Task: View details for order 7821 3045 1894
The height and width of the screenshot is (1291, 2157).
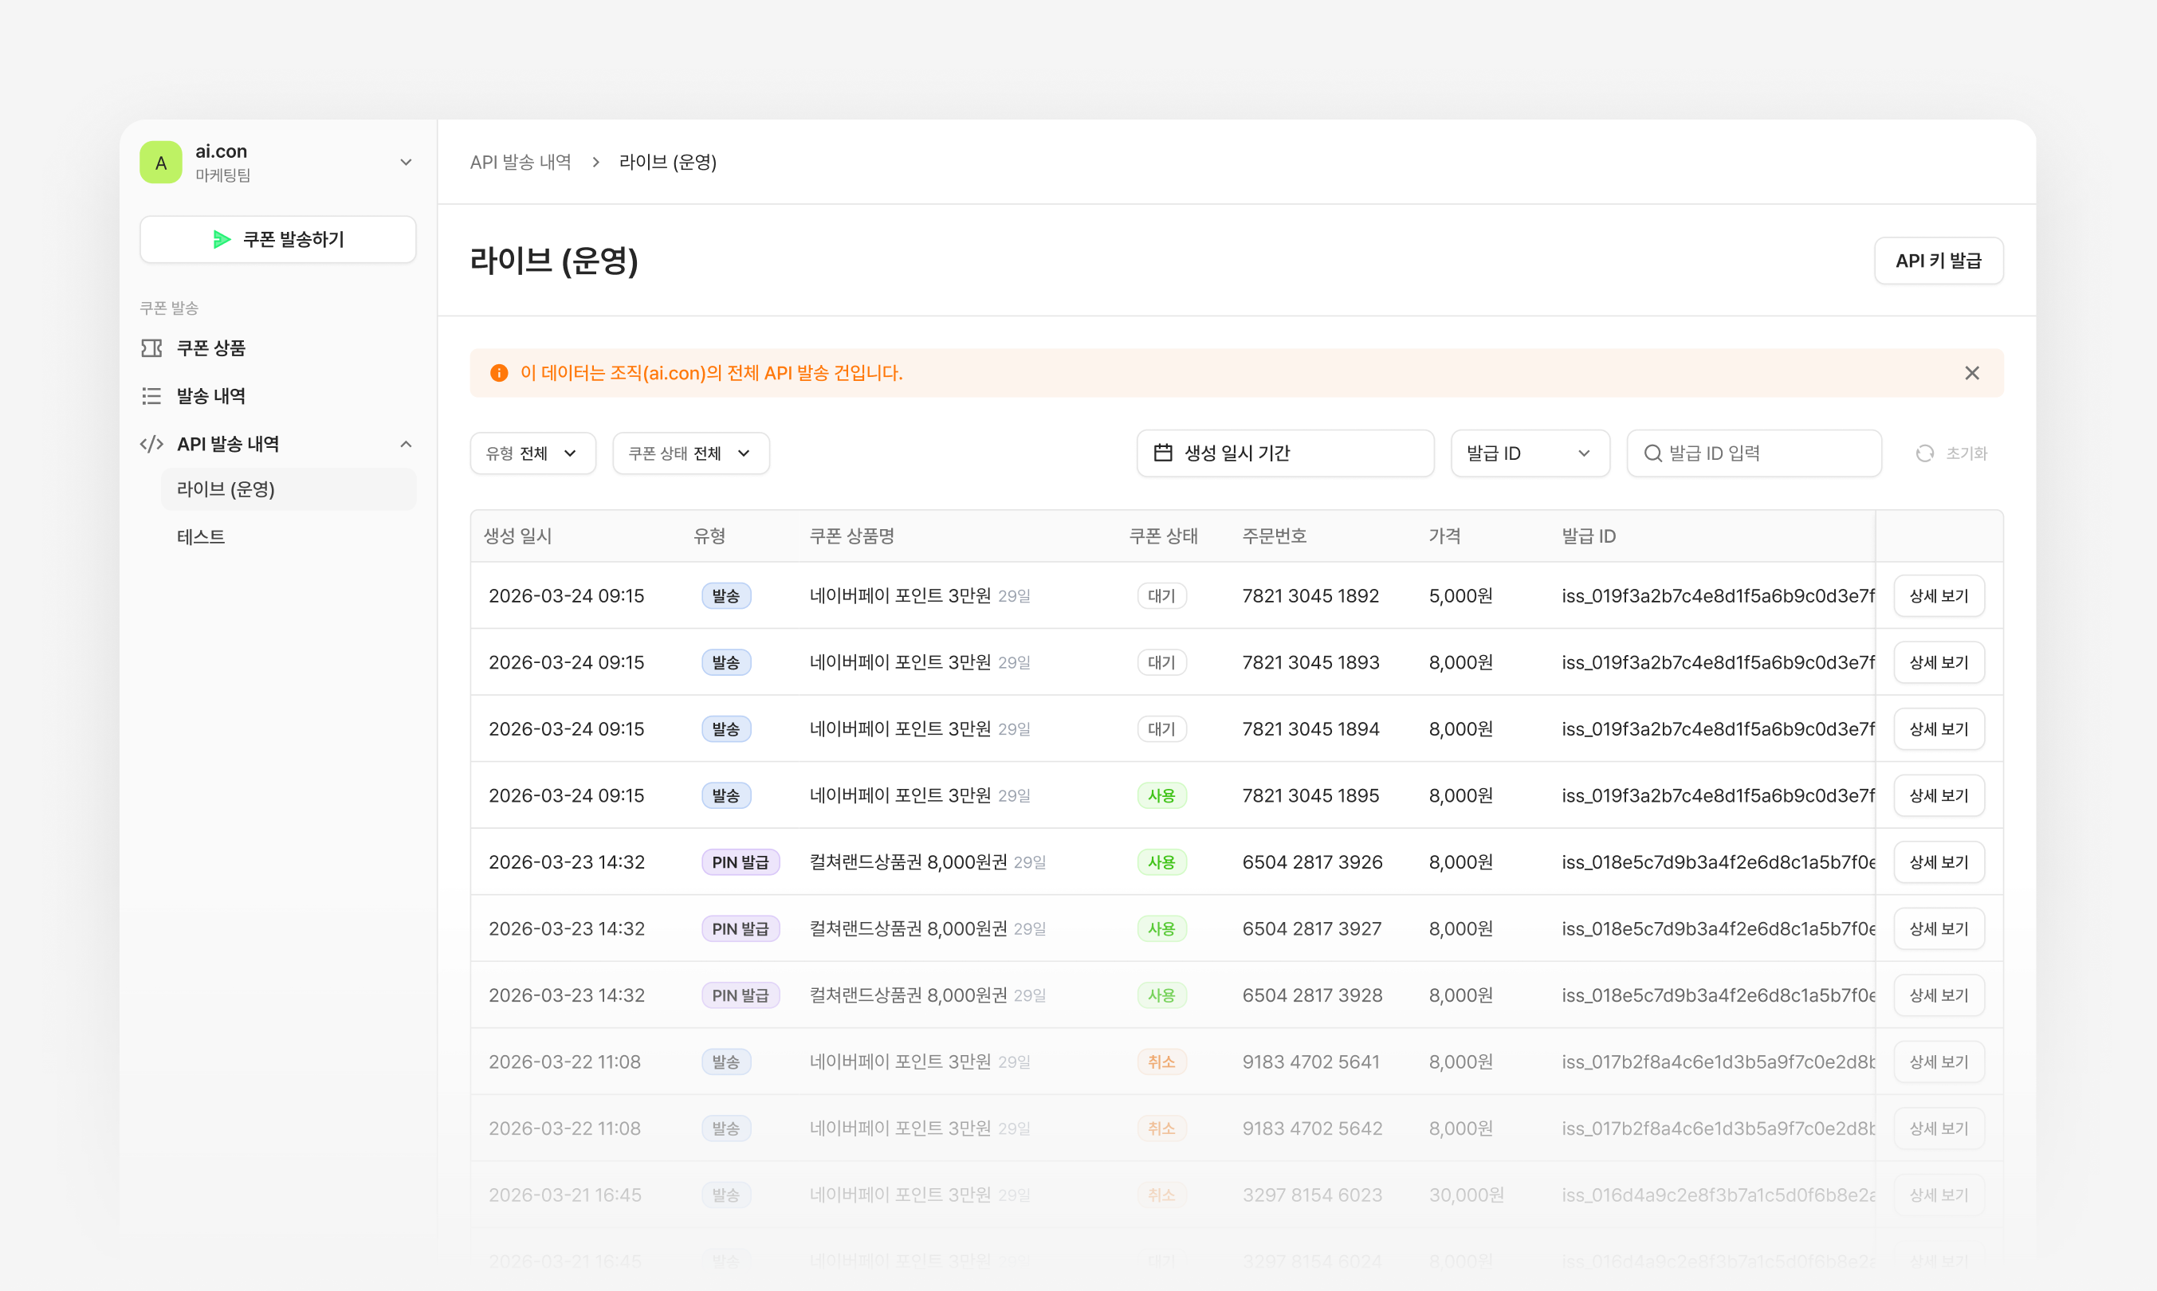Action: [1939, 729]
